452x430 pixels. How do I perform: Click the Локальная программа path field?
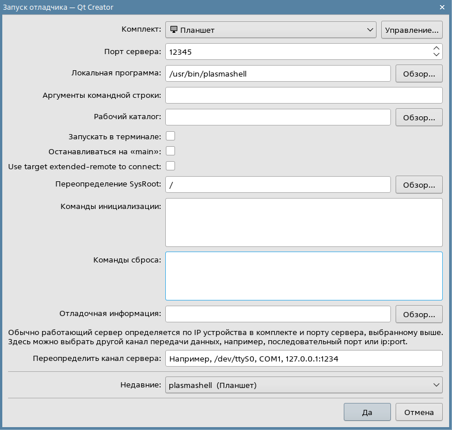click(x=278, y=73)
